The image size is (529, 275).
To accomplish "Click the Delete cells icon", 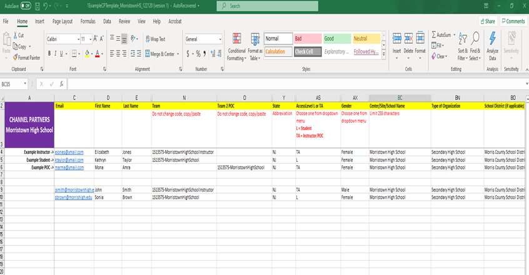I will pos(408,39).
